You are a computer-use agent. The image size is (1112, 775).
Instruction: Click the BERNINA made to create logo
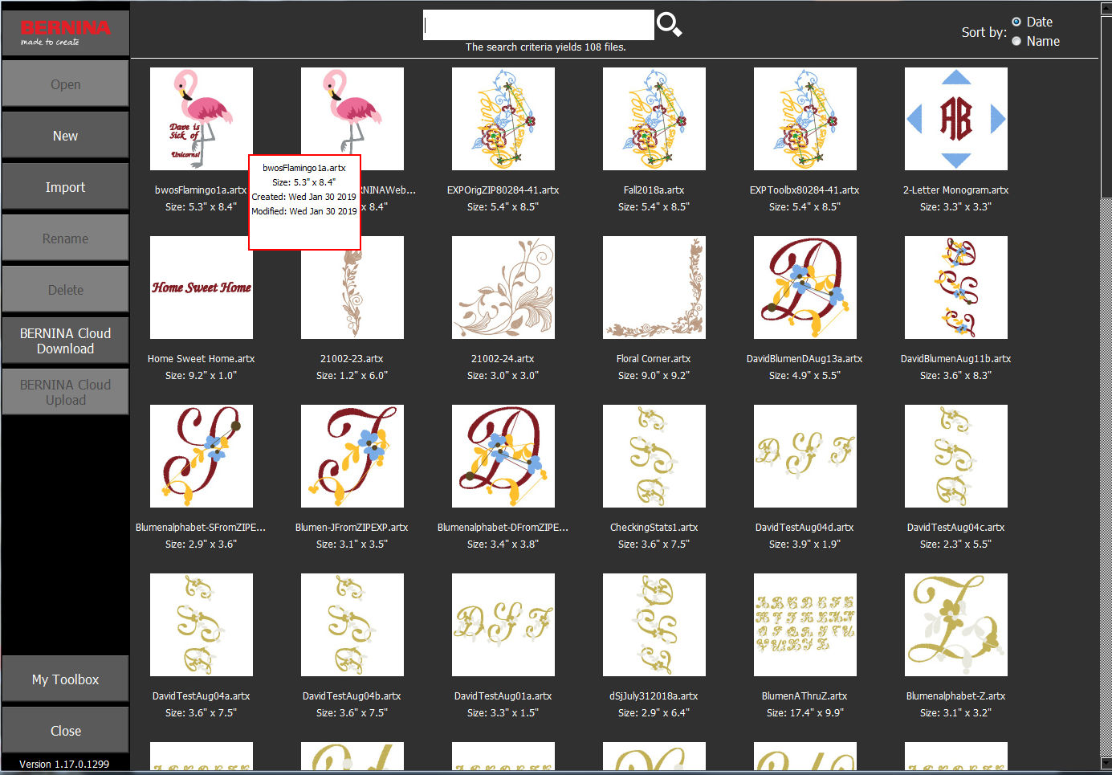65,32
